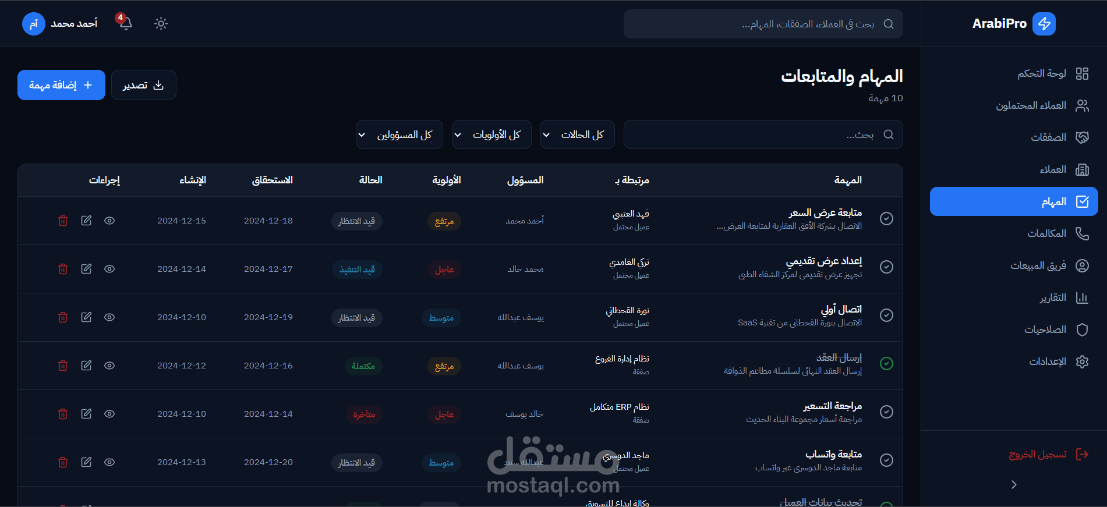Uncheck the completed إرسال العقد task
Viewport: 1107px width, 507px height.
coord(886,363)
